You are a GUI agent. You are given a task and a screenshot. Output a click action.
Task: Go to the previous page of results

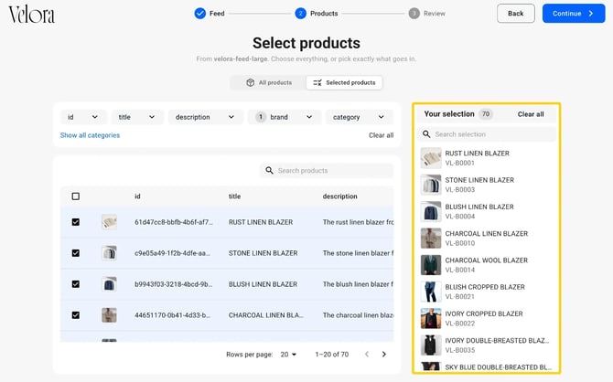coord(367,354)
